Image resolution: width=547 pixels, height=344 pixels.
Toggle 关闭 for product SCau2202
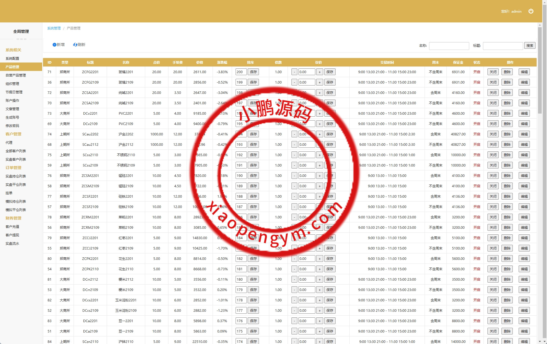pyautogui.click(x=493, y=134)
